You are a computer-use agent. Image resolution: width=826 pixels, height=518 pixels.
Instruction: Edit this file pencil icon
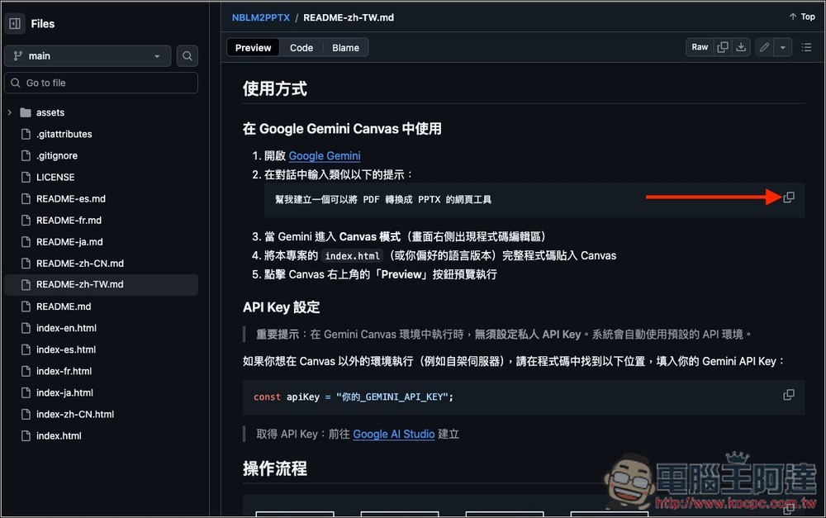click(x=764, y=47)
